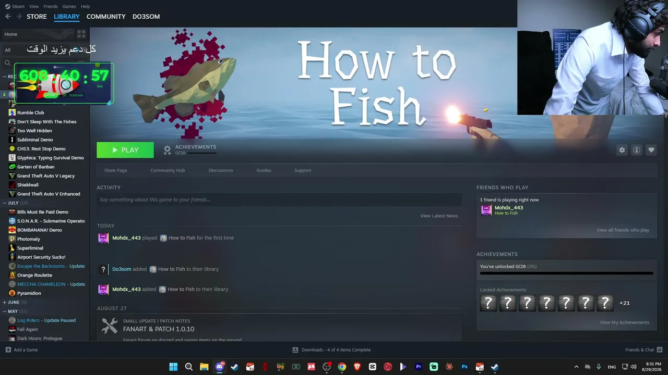The height and width of the screenshot is (375, 668).
Task: Click View My Achievements link
Action: 625,322
